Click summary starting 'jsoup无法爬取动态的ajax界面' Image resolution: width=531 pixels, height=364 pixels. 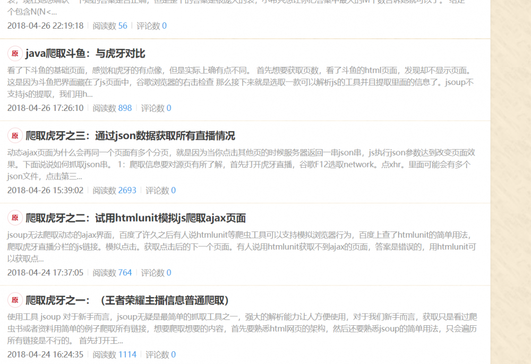click(242, 247)
